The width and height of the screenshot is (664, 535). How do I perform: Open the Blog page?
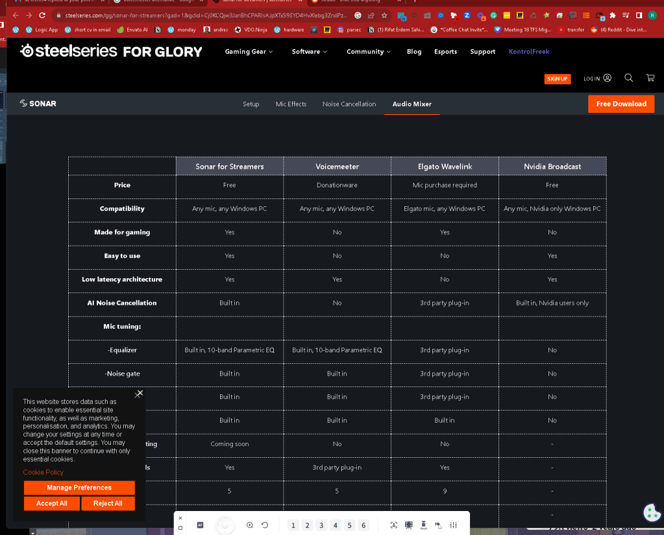point(414,52)
